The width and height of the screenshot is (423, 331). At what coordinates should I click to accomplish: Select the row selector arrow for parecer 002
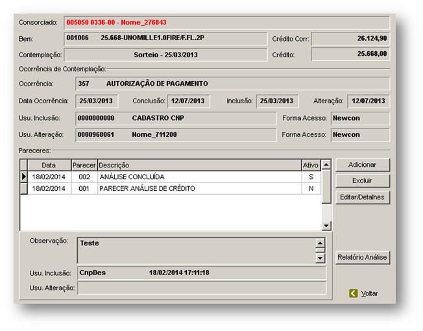[x=24, y=177]
